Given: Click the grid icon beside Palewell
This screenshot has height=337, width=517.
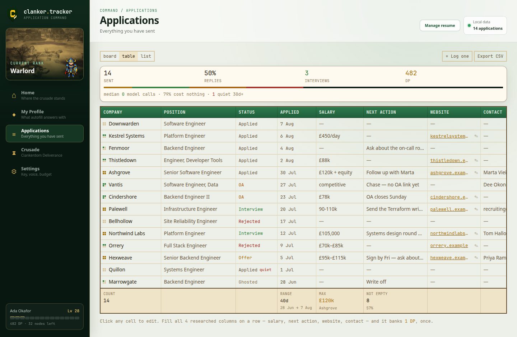Looking at the screenshot, I should 104,209.
